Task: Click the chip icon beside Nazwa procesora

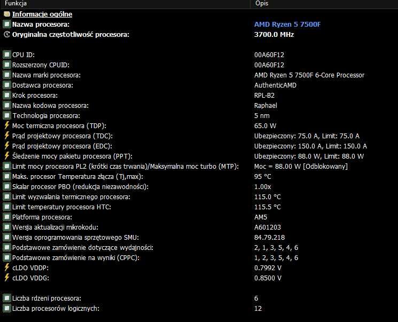Action: click(x=7, y=25)
